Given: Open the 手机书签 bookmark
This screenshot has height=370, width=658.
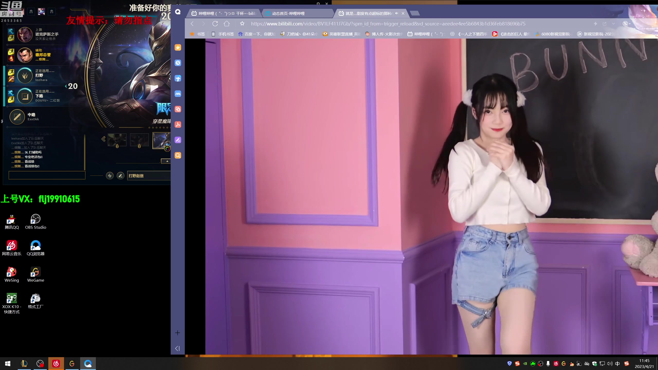Looking at the screenshot, I should click(223, 34).
